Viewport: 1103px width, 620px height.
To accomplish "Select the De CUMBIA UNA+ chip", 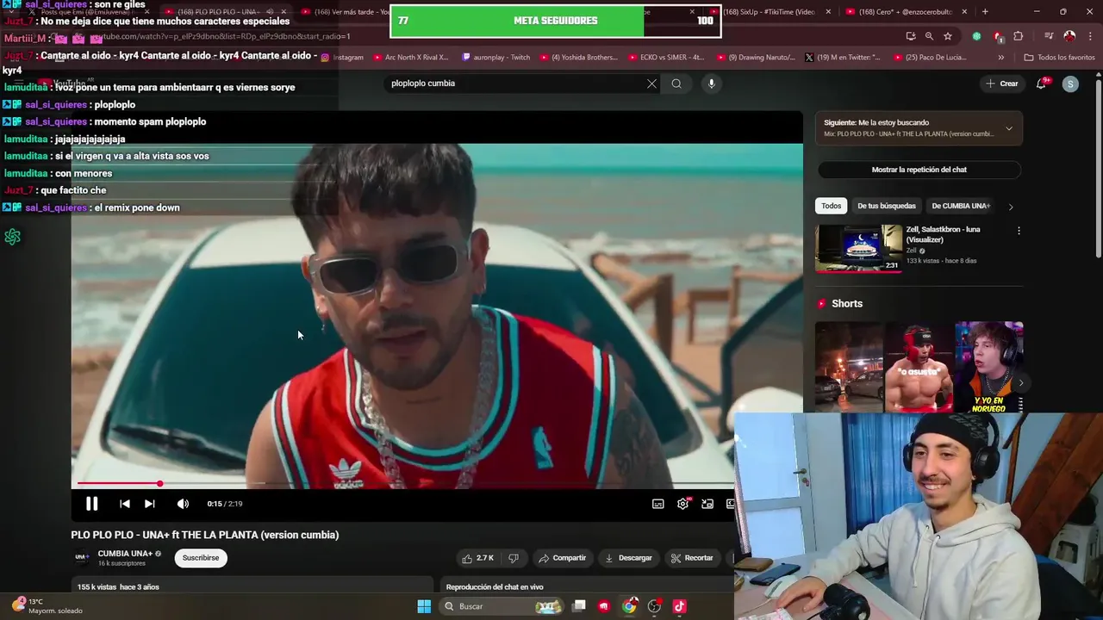I will click(x=961, y=206).
